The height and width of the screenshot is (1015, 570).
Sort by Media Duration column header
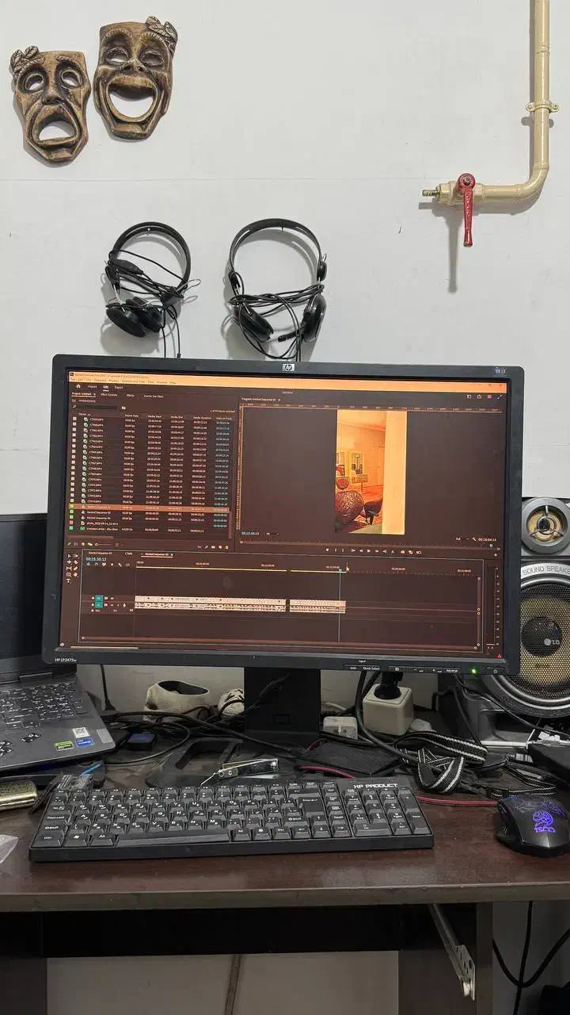click(202, 418)
